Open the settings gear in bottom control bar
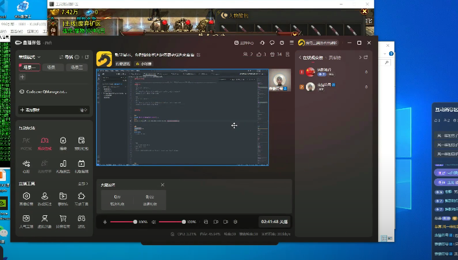The height and width of the screenshot is (260, 458). click(x=235, y=221)
